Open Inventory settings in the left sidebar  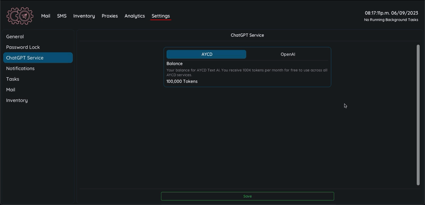tap(17, 100)
